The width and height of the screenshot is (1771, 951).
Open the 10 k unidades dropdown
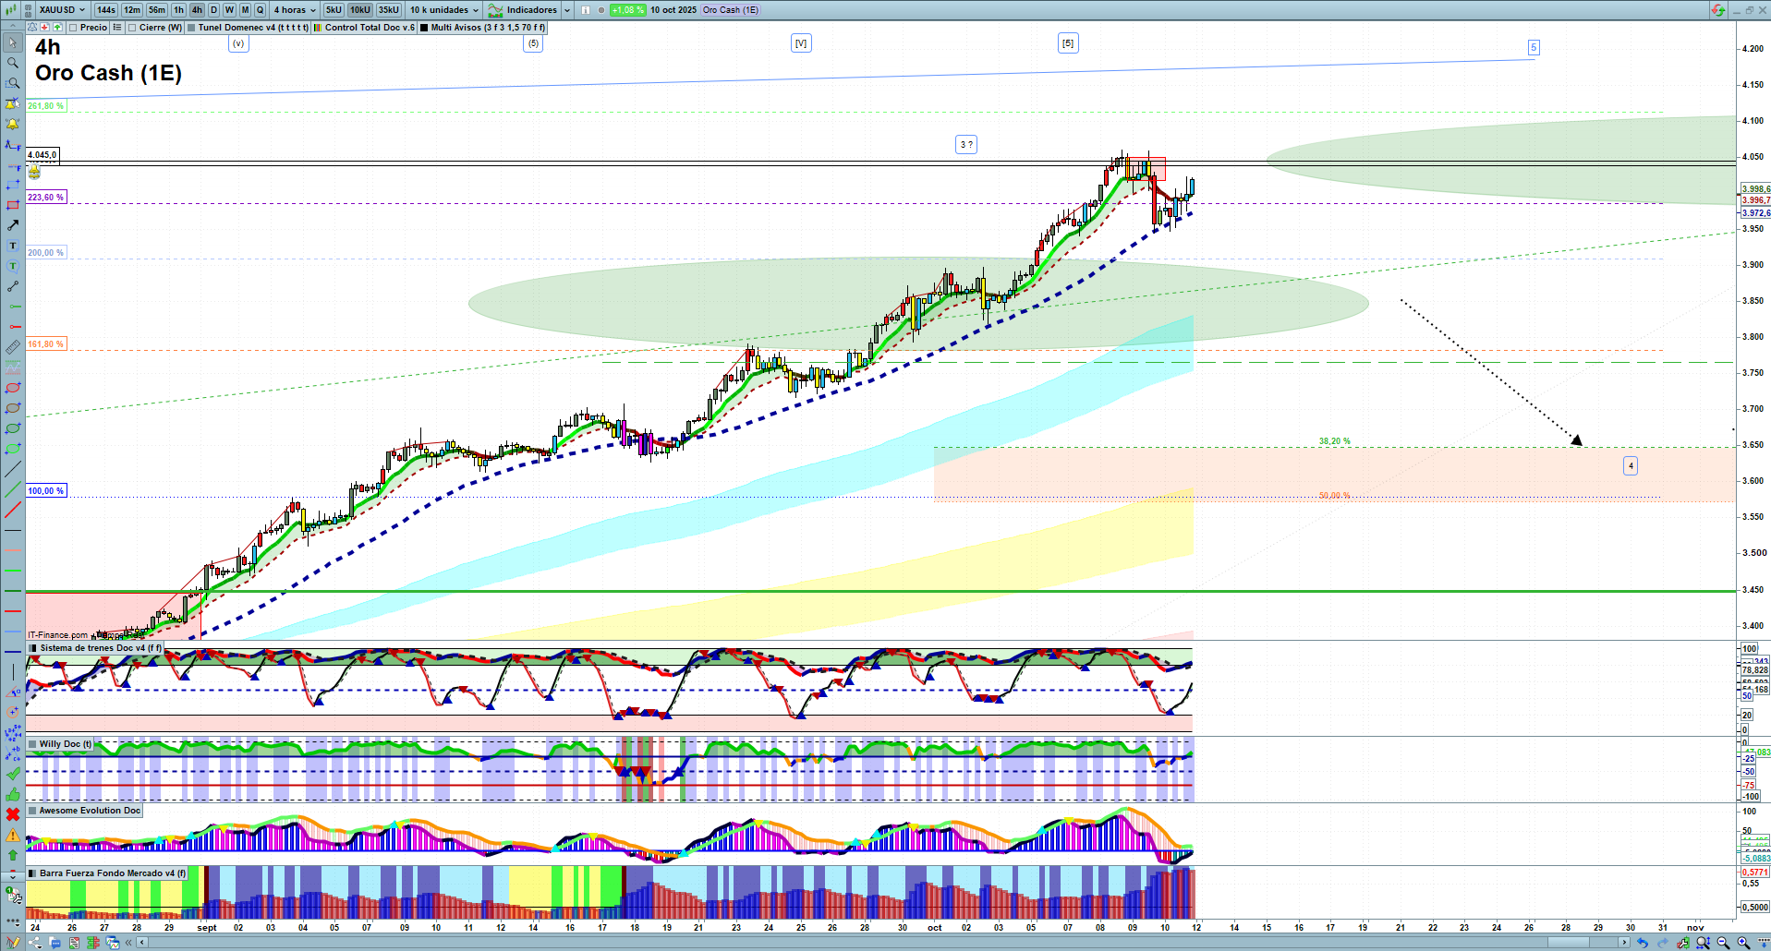click(444, 10)
